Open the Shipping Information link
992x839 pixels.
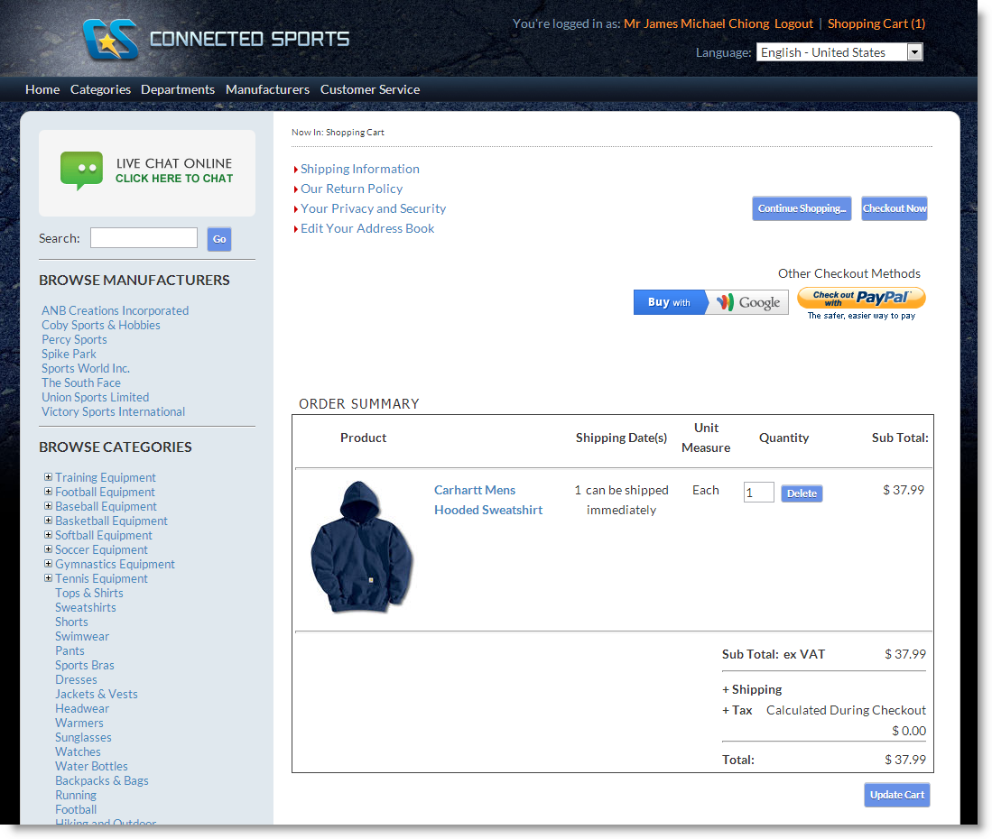(360, 169)
